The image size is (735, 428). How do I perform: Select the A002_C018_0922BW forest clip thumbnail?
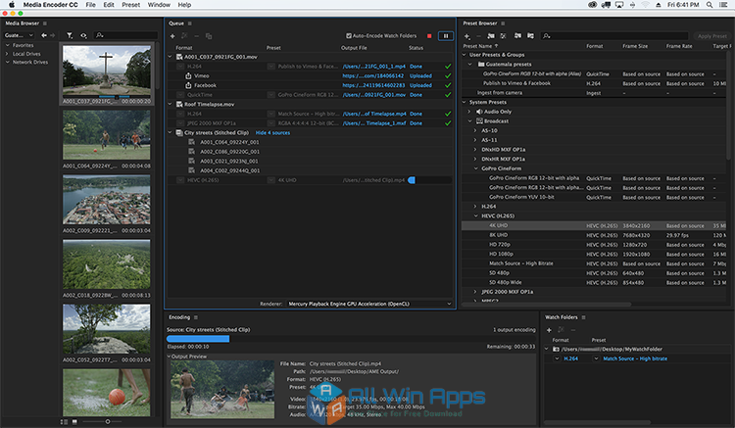[x=107, y=264]
